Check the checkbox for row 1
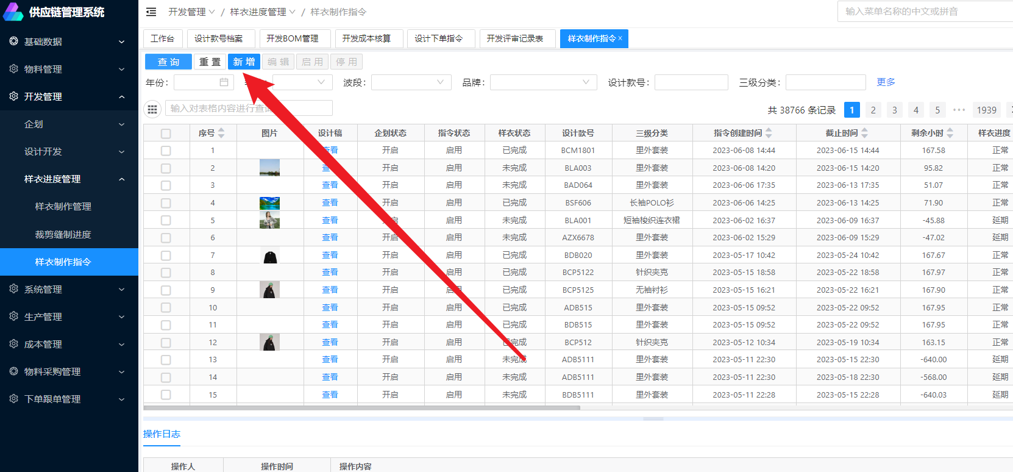Screen dimensions: 1013x472 pos(166,151)
